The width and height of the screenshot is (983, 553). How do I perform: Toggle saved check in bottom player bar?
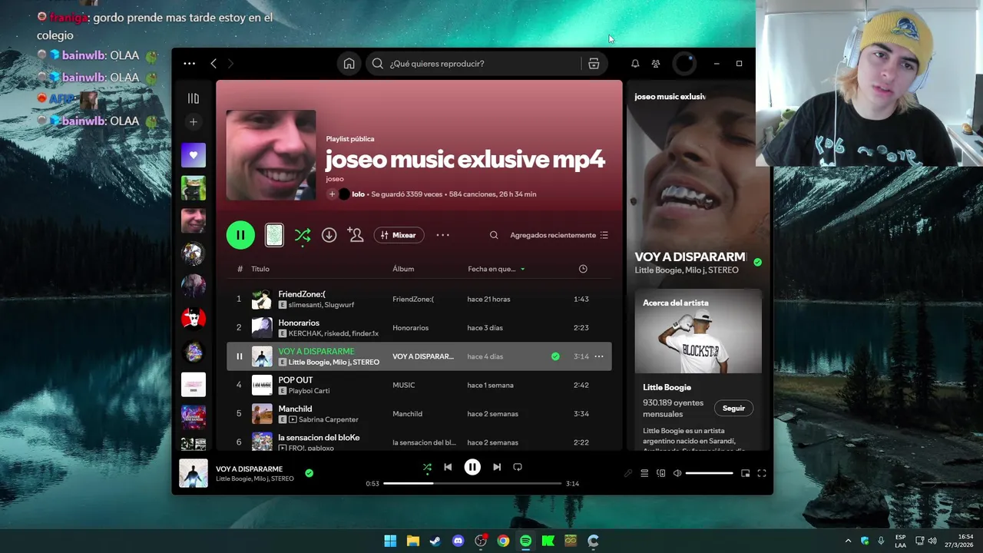309,473
